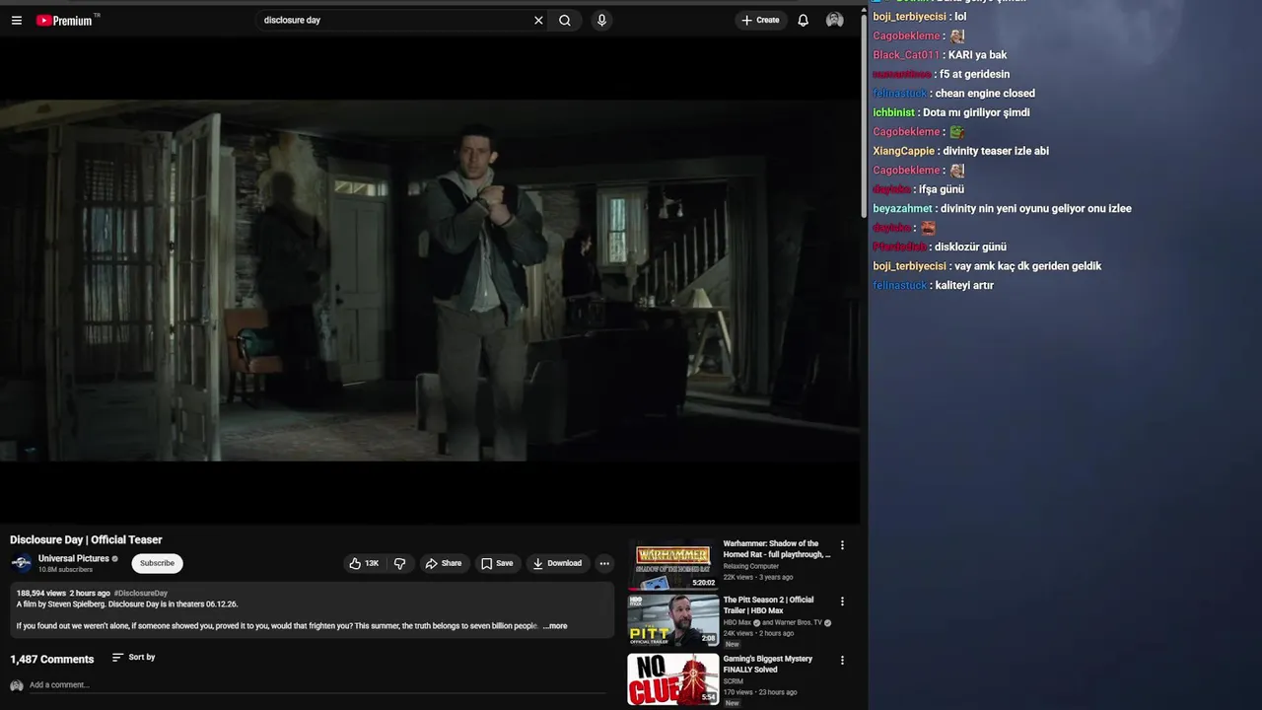Click chat username Black_Cat011
This screenshot has width=1262, height=710.
pos(906,55)
